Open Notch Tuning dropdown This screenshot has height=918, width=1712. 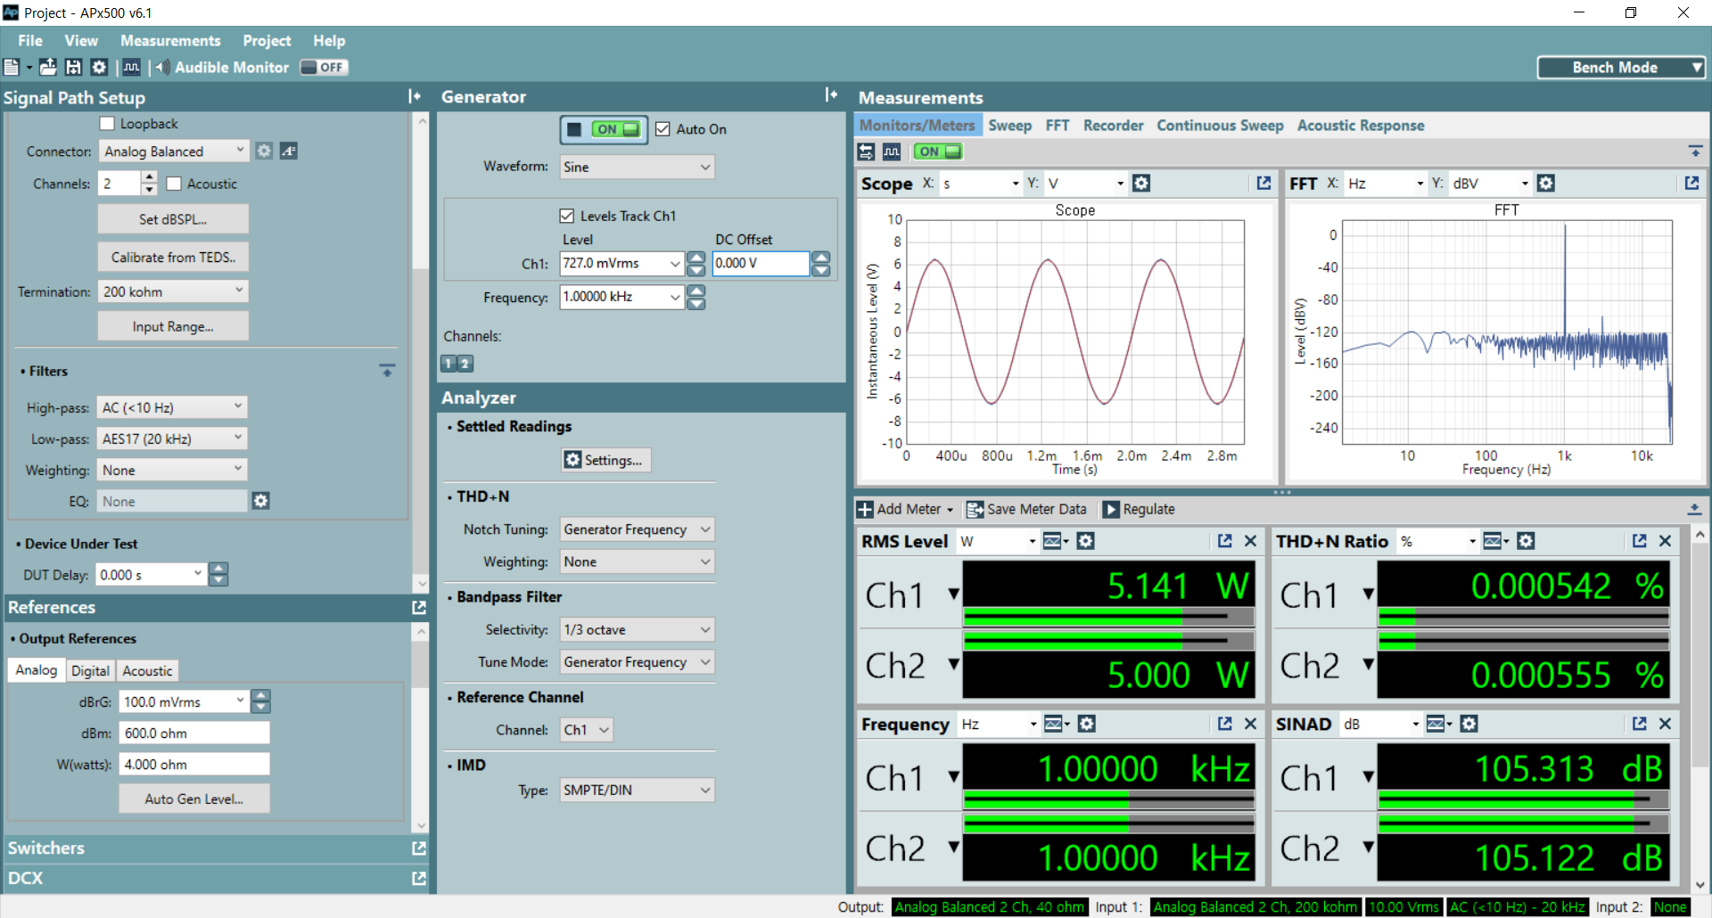click(x=638, y=529)
